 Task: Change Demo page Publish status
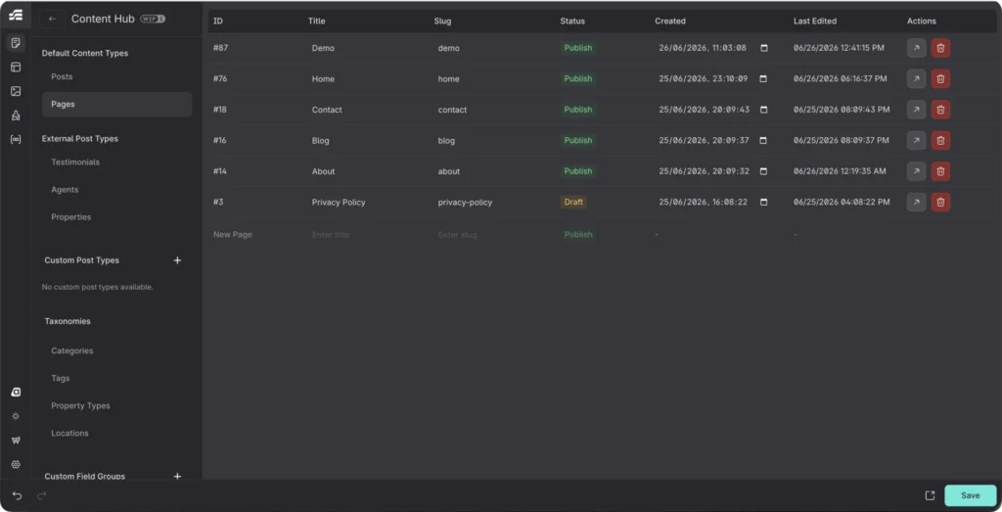[577, 48]
